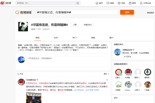The height and width of the screenshot is (103, 155).
Task: Open hashtag link in 乌审旗司法 post
Action: point(38,83)
